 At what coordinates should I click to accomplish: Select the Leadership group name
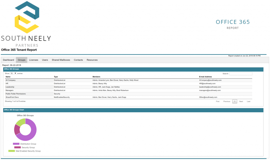tap(10, 87)
